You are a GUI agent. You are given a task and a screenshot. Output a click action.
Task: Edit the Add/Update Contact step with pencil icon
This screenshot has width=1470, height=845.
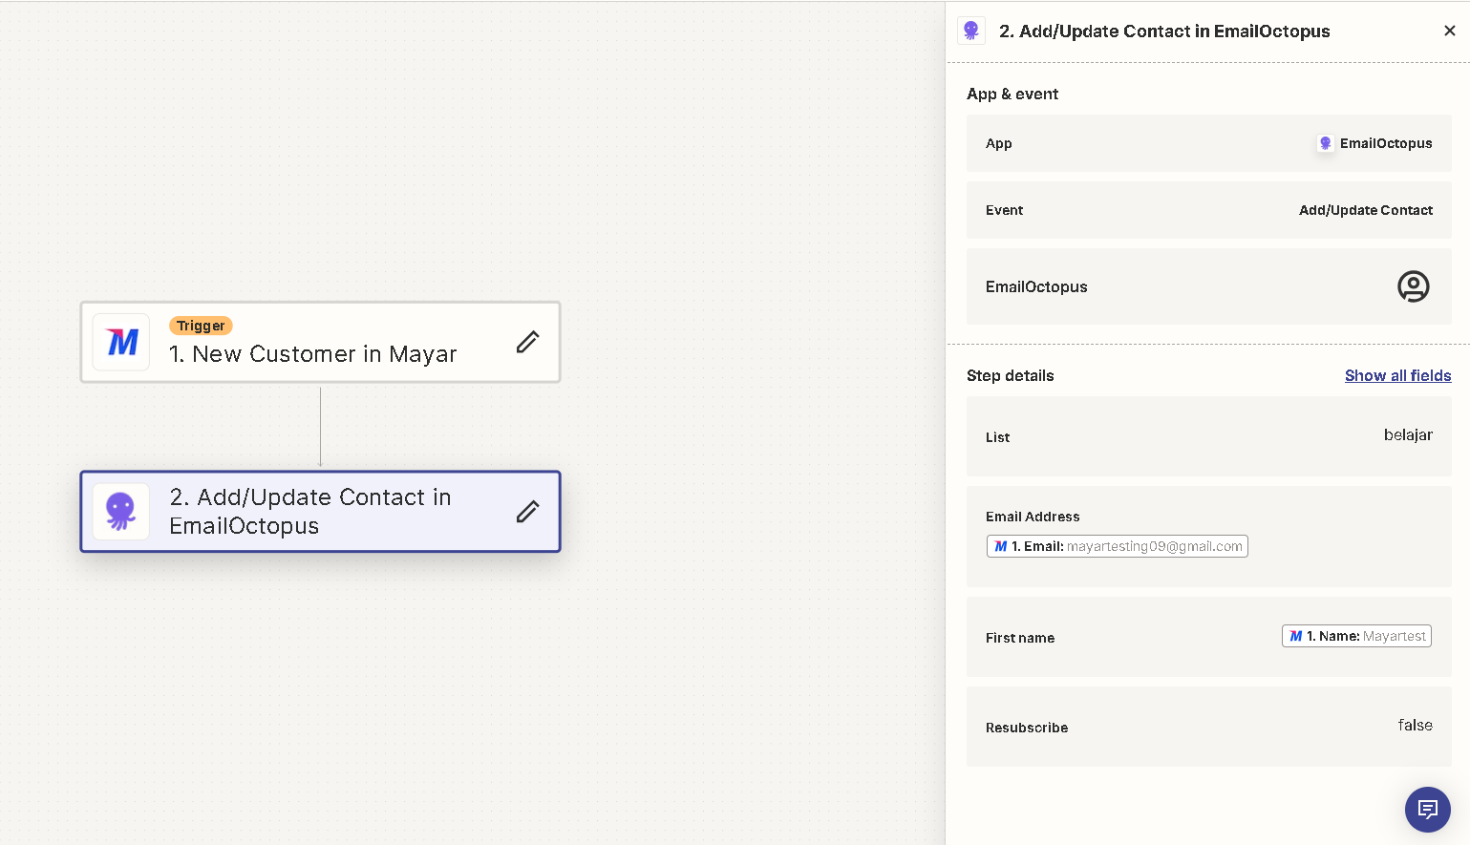[528, 512]
